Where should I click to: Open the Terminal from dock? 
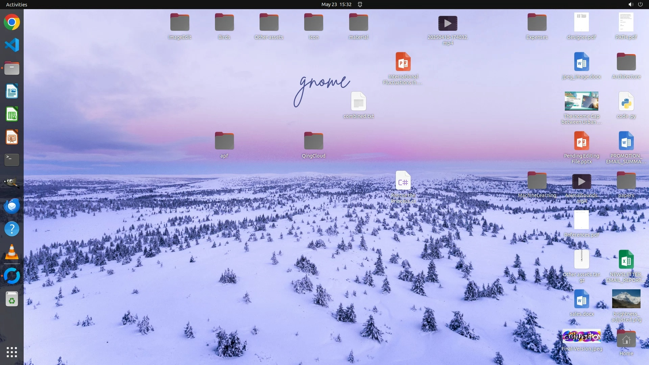pos(12,160)
